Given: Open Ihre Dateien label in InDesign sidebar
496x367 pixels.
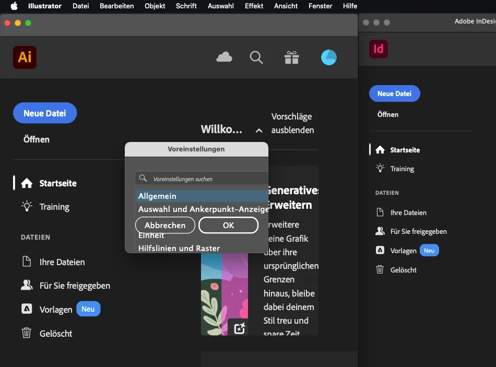Looking at the screenshot, I should point(408,212).
